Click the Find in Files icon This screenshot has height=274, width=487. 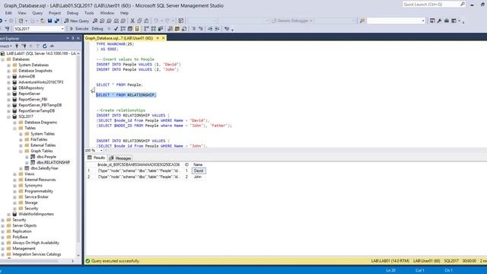362,21
